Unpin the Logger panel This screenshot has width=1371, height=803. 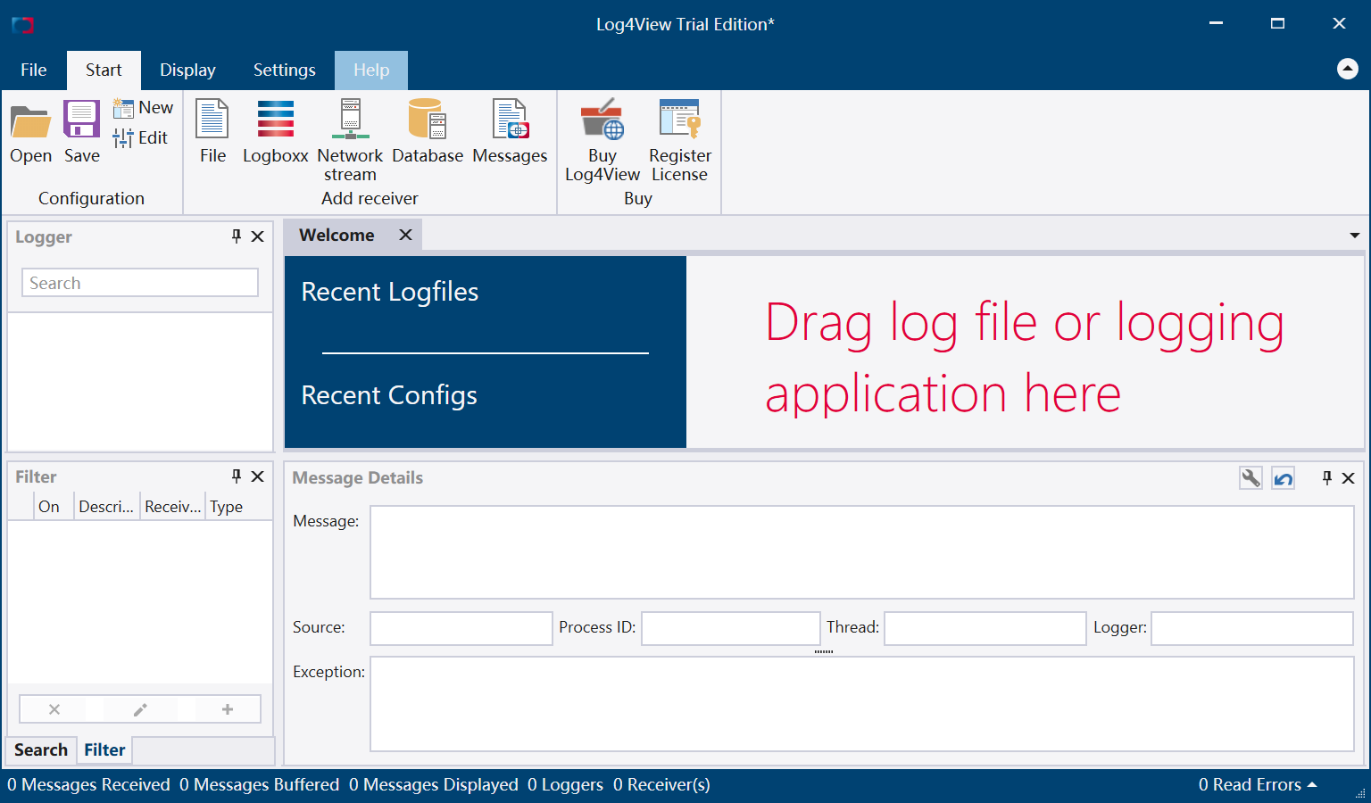236,236
